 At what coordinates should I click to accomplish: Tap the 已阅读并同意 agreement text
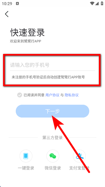click(x=34, y=95)
